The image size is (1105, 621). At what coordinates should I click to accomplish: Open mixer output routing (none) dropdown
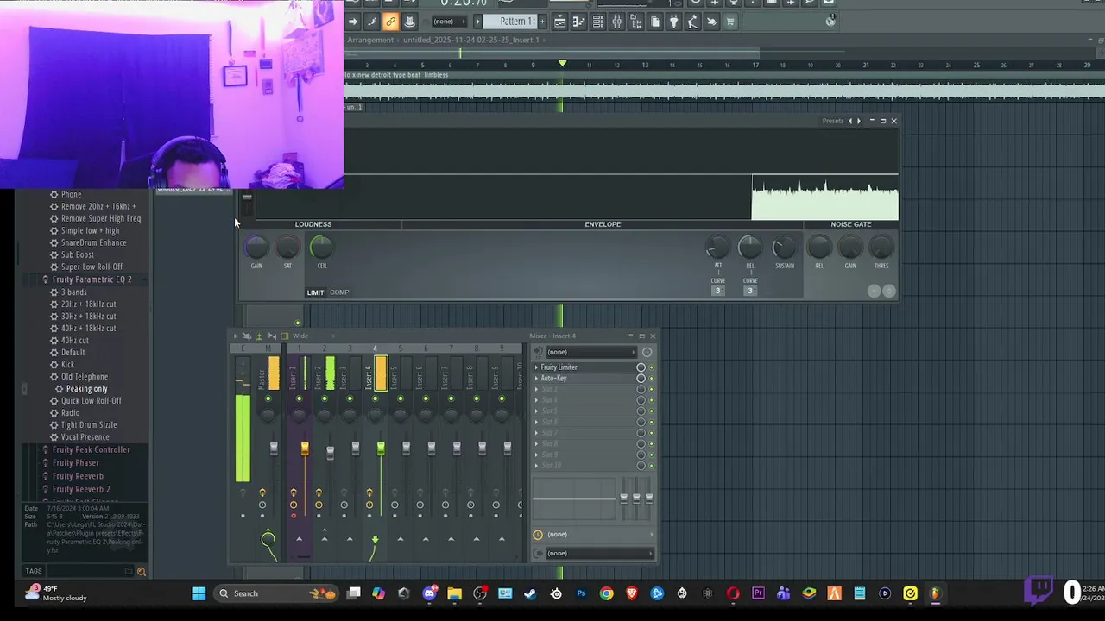[599, 554]
